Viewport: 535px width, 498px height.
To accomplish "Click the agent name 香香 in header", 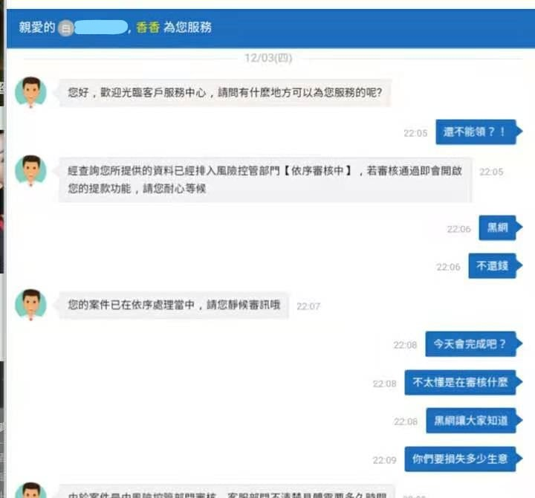I will coord(148,28).
